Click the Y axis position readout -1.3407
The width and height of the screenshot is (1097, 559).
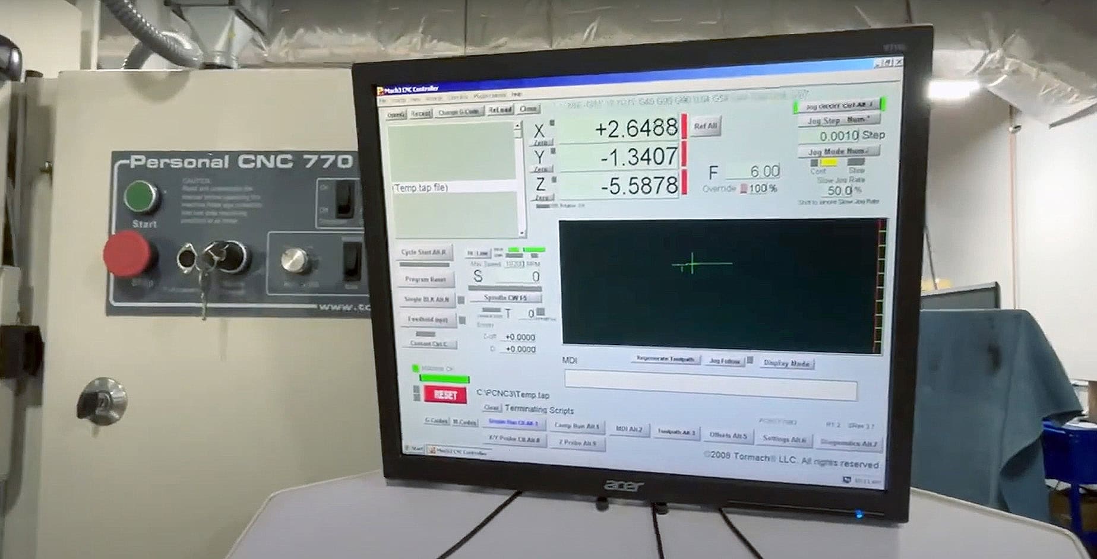point(619,157)
